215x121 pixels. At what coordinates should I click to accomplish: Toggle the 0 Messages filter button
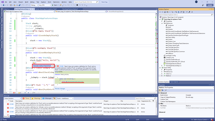pos(47,98)
